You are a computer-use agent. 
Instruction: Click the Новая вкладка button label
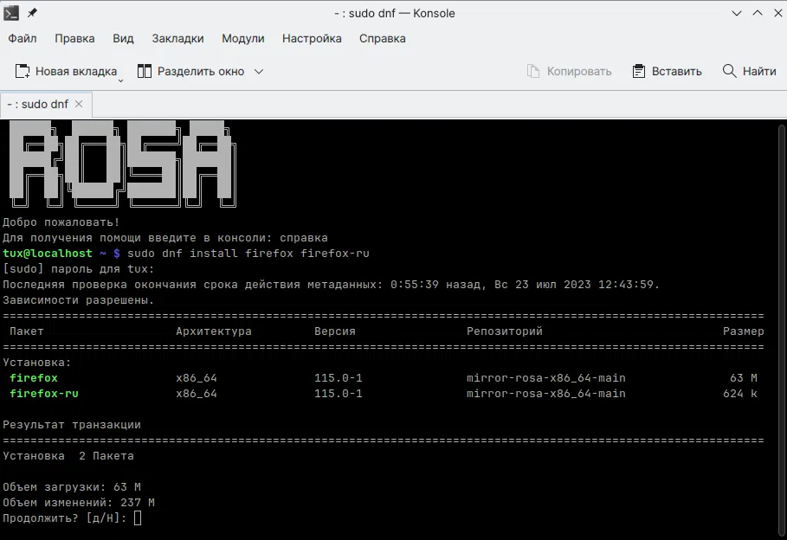76,71
